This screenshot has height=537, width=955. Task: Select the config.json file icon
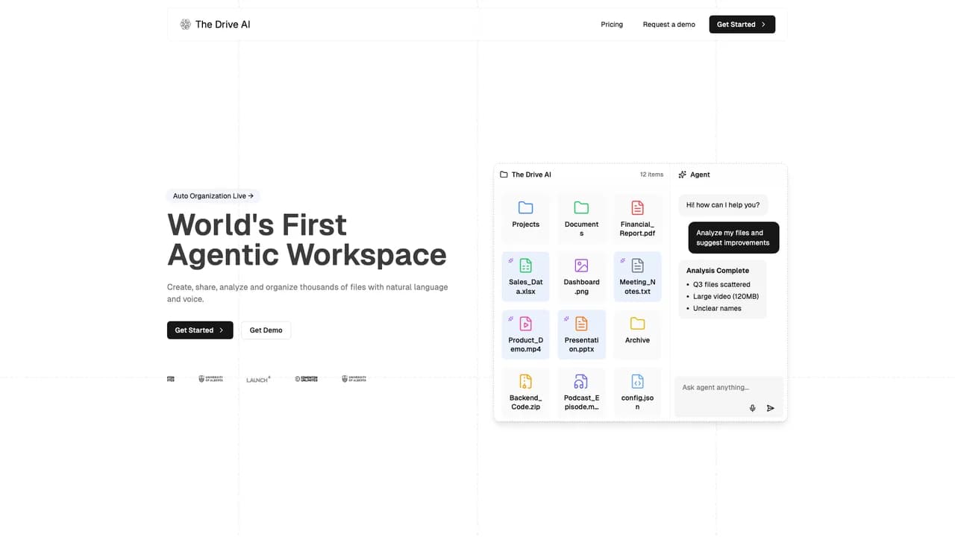(x=637, y=381)
